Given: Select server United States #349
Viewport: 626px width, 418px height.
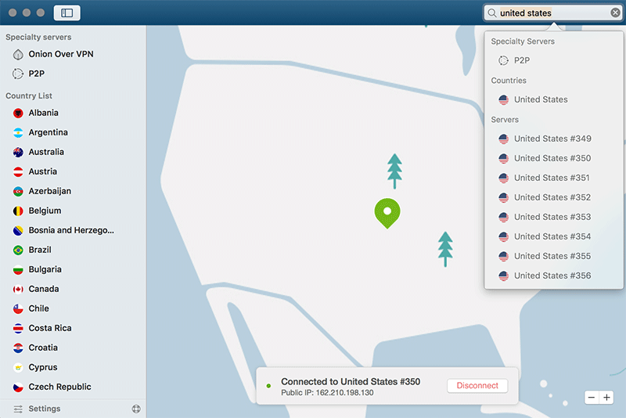Looking at the screenshot, I should point(554,139).
